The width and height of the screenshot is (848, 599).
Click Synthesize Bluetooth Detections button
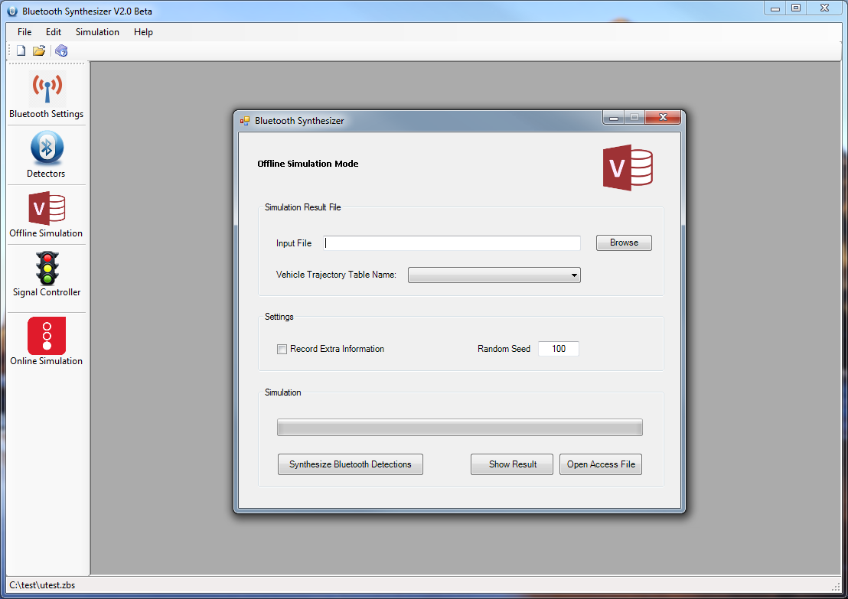coord(350,464)
